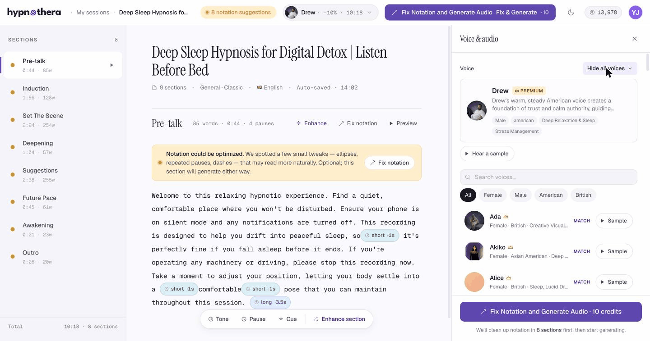Viewport: 650px width, 341px height.
Task: Close the Voice & audio panel
Action: pyautogui.click(x=635, y=39)
